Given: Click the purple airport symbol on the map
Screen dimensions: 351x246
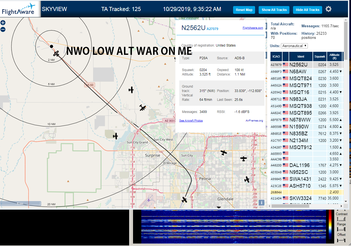Looking at the screenshot, I should click(x=149, y=200).
